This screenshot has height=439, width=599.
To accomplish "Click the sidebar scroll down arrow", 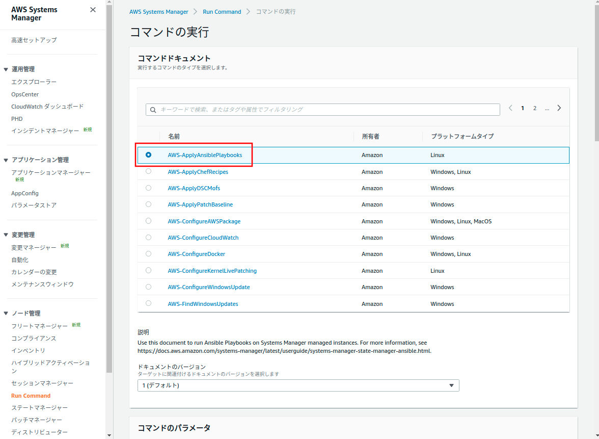I will pos(109,435).
